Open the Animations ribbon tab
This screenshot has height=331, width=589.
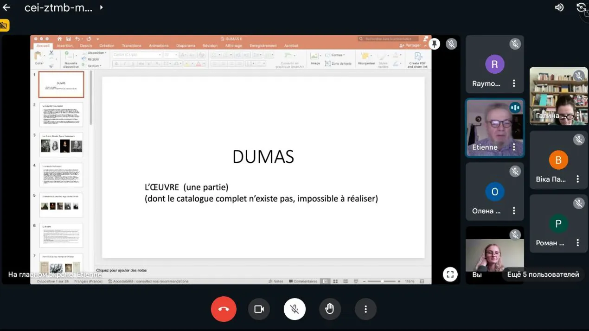point(159,46)
